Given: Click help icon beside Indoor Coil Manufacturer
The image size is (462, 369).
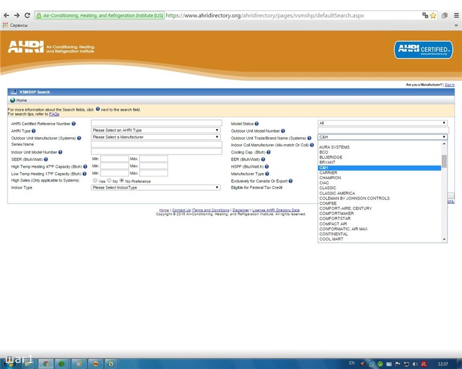Looking at the screenshot, I should point(312,145).
